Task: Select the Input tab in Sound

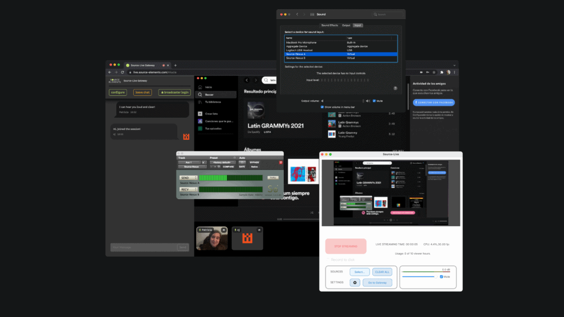Action: pyautogui.click(x=357, y=25)
